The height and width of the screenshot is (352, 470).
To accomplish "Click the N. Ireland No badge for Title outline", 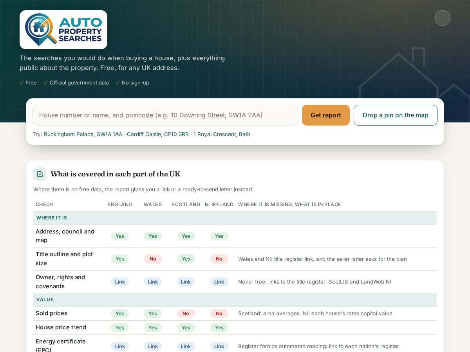I will click(x=219, y=259).
